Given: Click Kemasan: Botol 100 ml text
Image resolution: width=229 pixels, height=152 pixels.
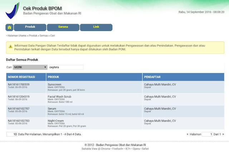Looking at the screenshot, I should pos(60,102).
